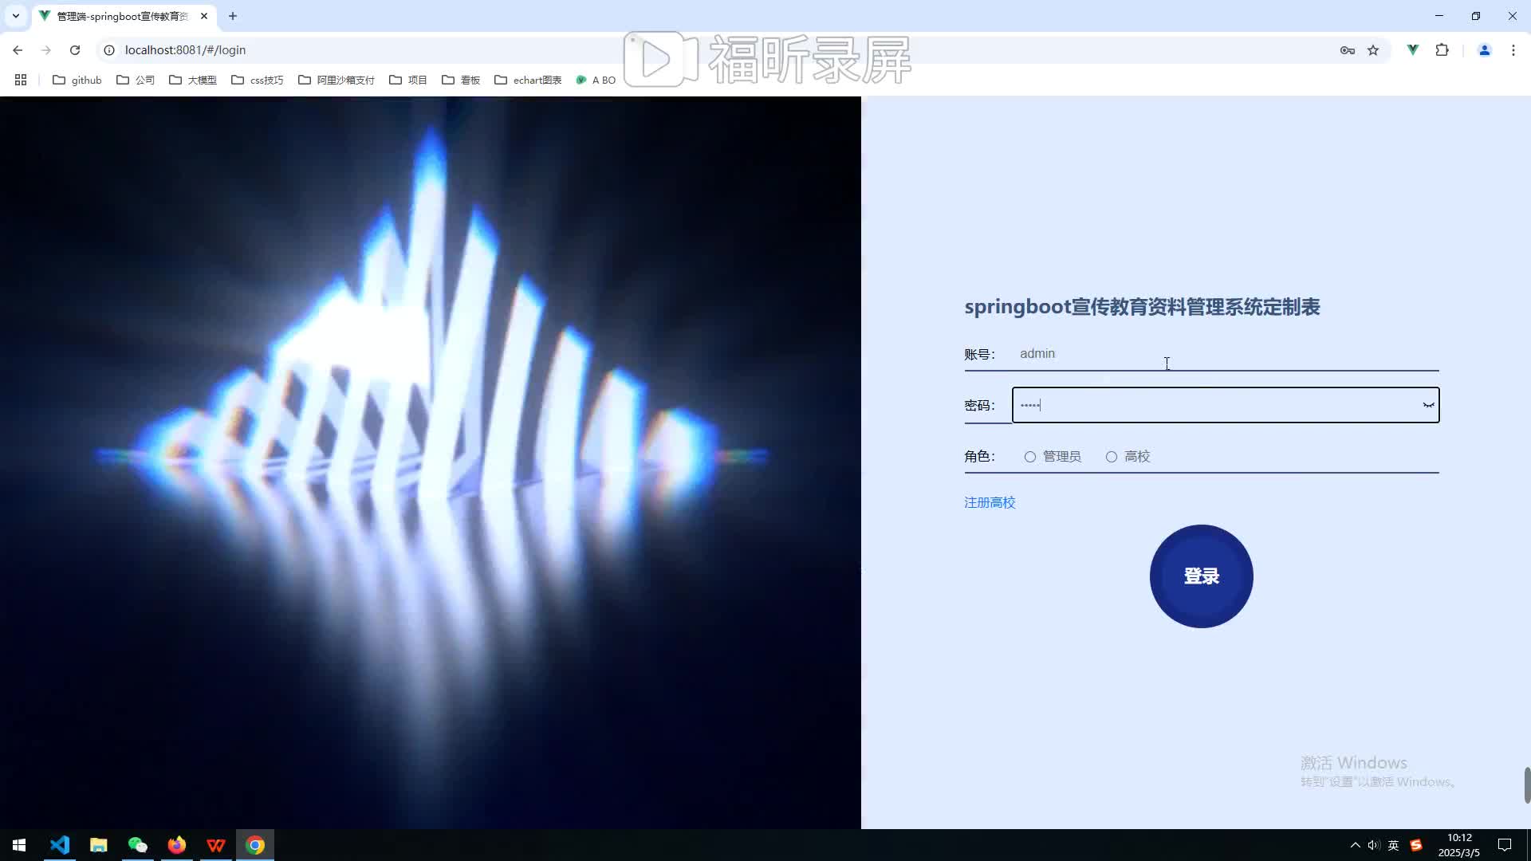The width and height of the screenshot is (1531, 861).
Task: Open Chrome password manager key icon
Action: 1347,50
